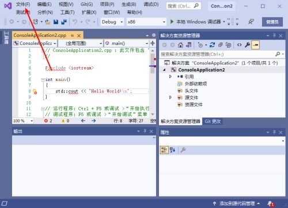Screen dimensions: 288x208
Task: Open the 编辑(E) menu
Action: pos(44,4)
